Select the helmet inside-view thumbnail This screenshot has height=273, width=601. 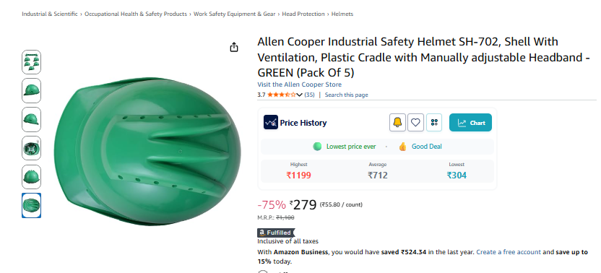click(x=32, y=148)
